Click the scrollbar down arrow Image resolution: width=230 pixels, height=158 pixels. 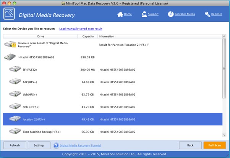tap(224, 135)
